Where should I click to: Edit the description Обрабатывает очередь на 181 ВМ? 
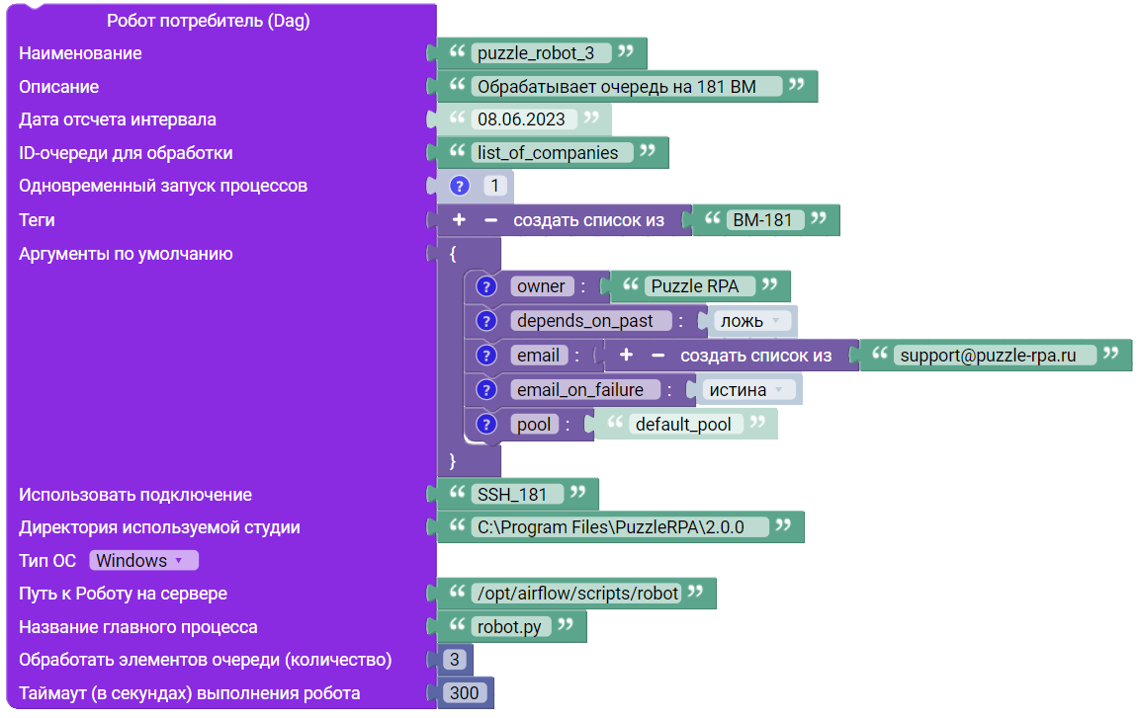click(x=626, y=86)
